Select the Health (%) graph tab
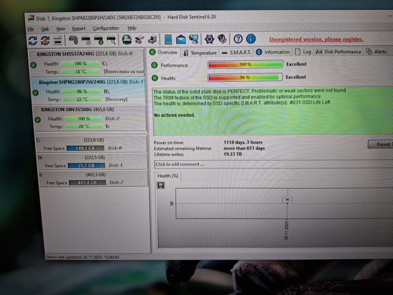The height and width of the screenshot is (295, 393). coord(168,176)
